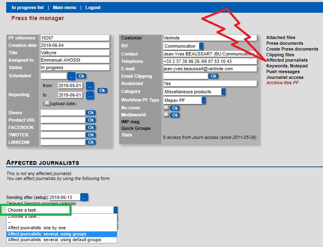Choose 'Affect journalists: several, using default groups'
The width and height of the screenshot is (323, 247).
tap(54, 240)
